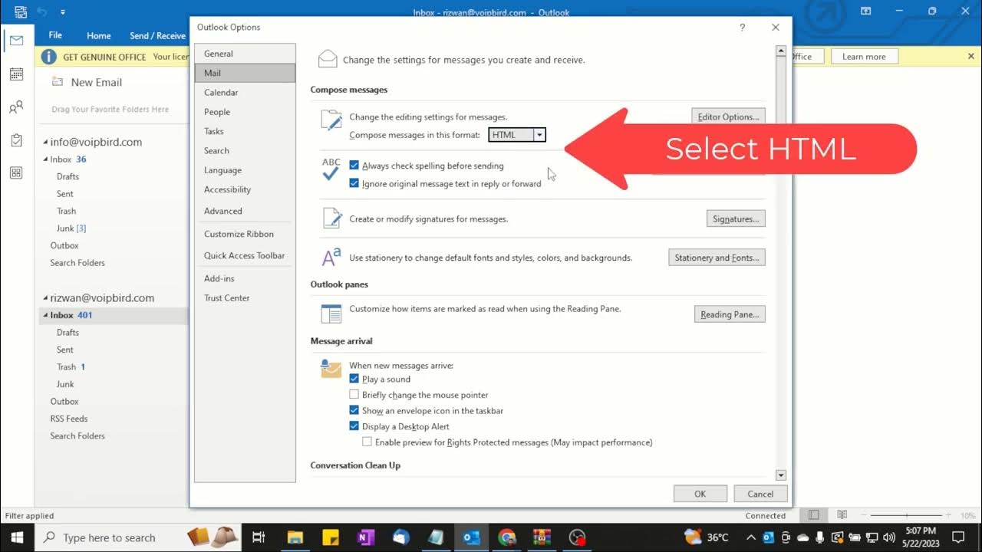Image resolution: width=982 pixels, height=552 pixels.
Task: Open Sticky Notes from taskbar
Action: (331, 537)
